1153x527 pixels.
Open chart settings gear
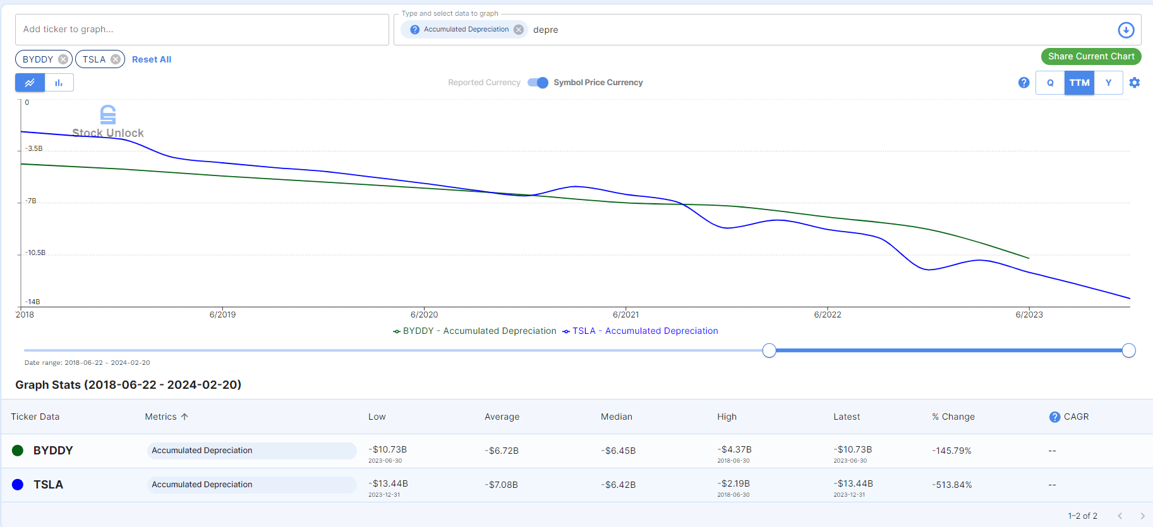1135,83
